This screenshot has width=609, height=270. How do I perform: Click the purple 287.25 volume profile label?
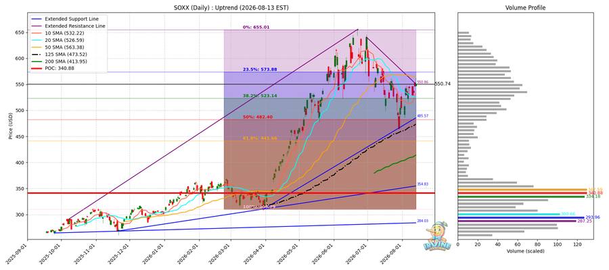pos(584,221)
